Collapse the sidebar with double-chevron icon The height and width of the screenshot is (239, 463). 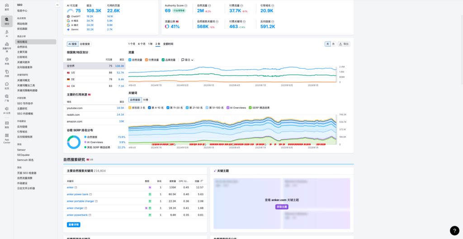57,5
